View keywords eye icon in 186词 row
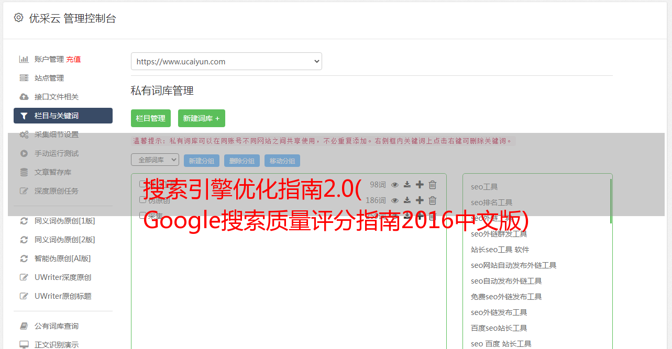The width and height of the screenshot is (672, 349). click(395, 200)
